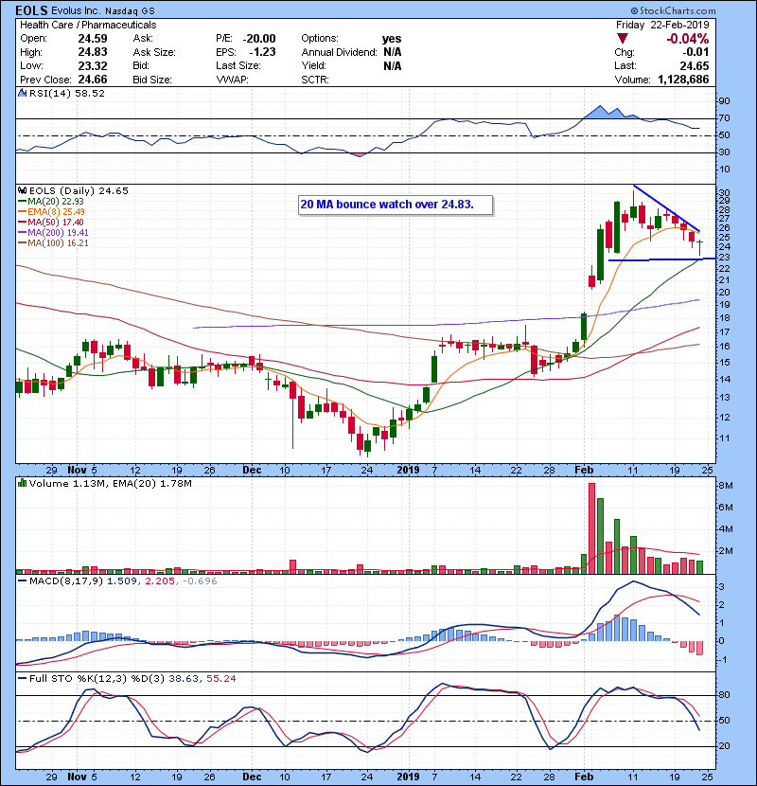This screenshot has height=786, width=757.
Task: Click the 90 label on the RSI axis
Action: 725,101
